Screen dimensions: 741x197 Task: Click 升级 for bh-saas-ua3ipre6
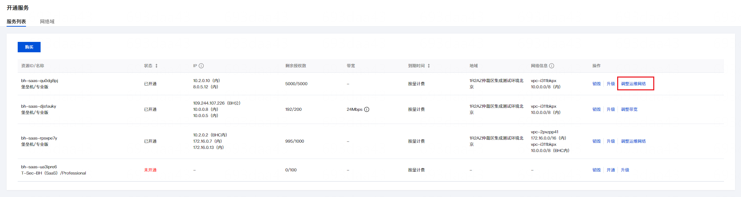(625, 170)
